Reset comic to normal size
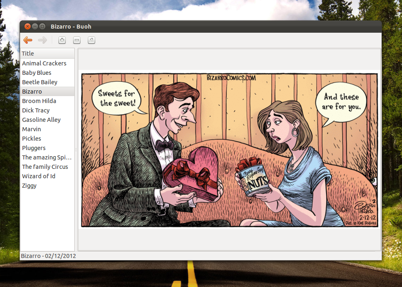Image resolution: width=402 pixels, height=287 pixels. point(92,40)
